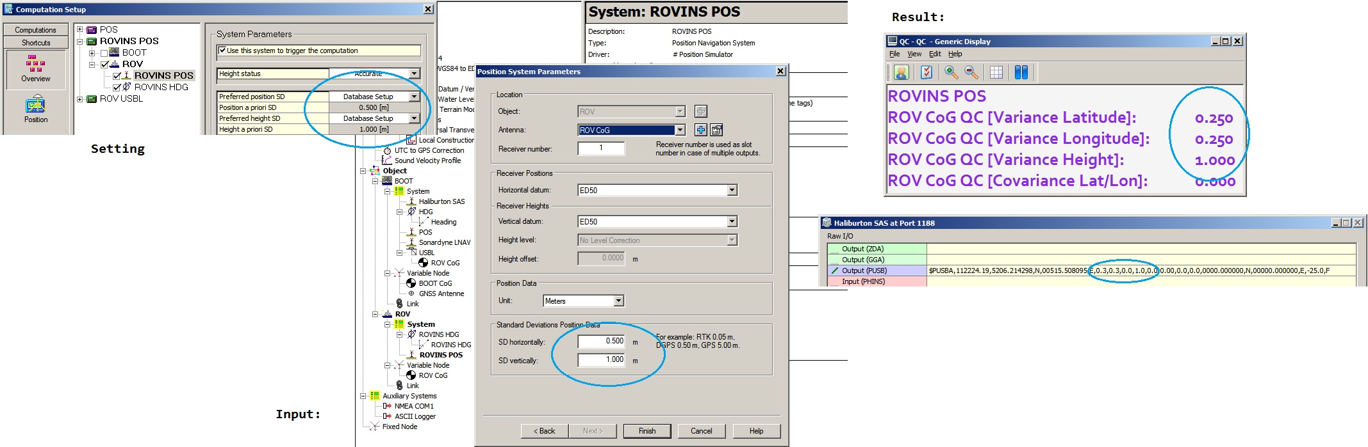1368x447 pixels.
Task: Uncheck the ROVINS HDG checkbox
Action: [x=117, y=88]
